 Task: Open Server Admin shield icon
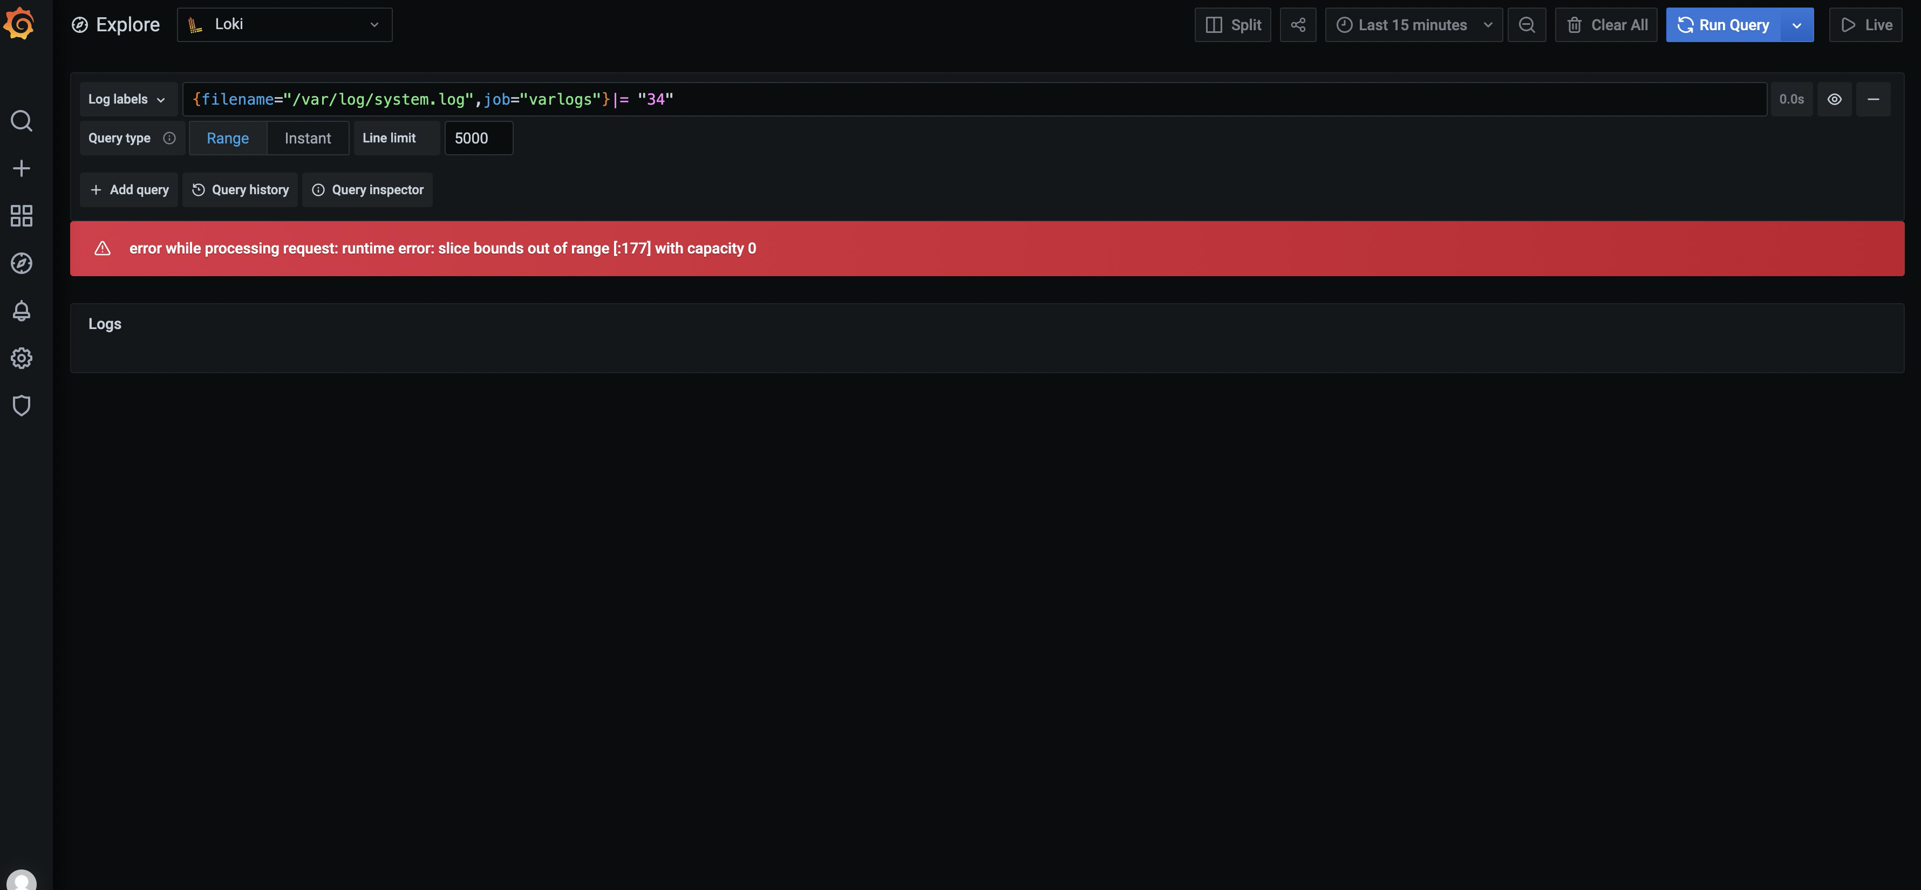[22, 406]
